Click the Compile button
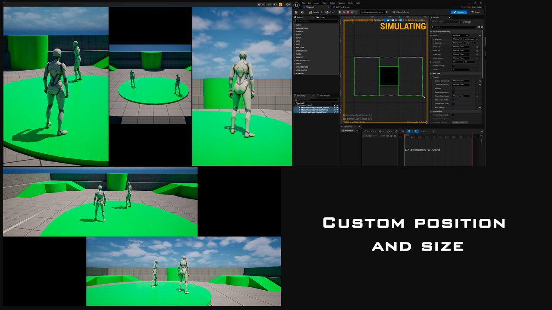Image resolution: width=552 pixels, height=310 pixels. click(x=314, y=12)
